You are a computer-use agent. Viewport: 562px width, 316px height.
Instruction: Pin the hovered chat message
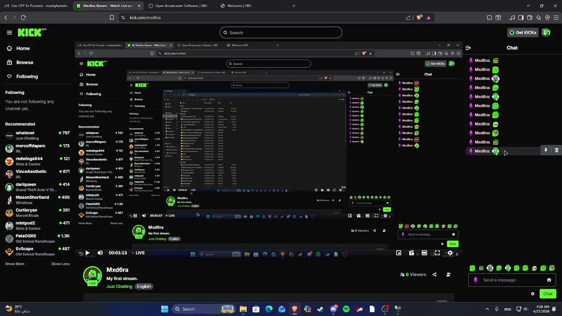546,151
